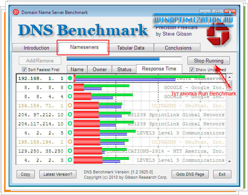Click green ring icon next to 8.8.8.8

pos(70,87)
